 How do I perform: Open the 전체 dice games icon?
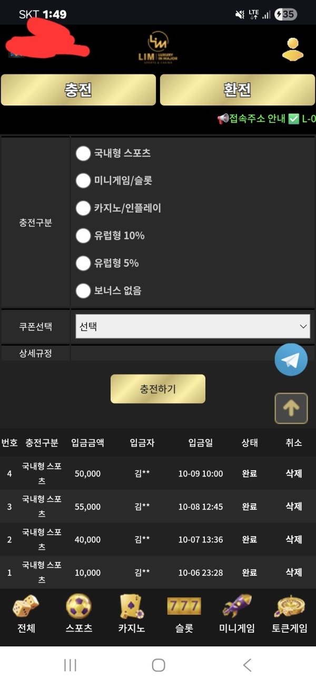pos(25,609)
